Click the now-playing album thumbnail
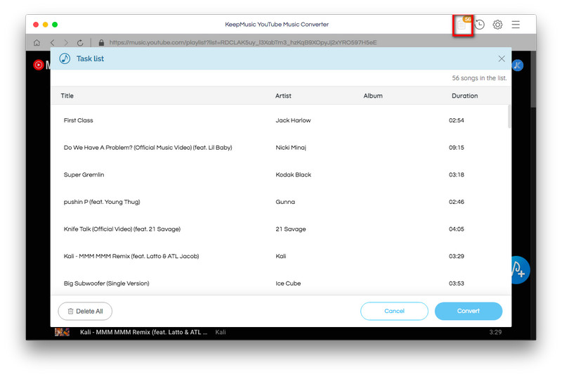This screenshot has width=562, height=377. (x=62, y=332)
